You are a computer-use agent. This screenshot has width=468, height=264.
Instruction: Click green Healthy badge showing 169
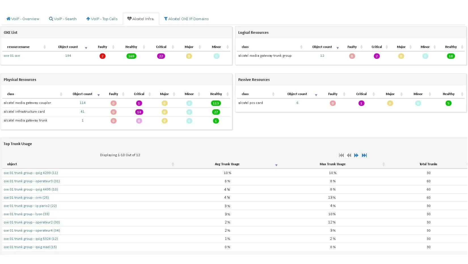click(x=131, y=56)
